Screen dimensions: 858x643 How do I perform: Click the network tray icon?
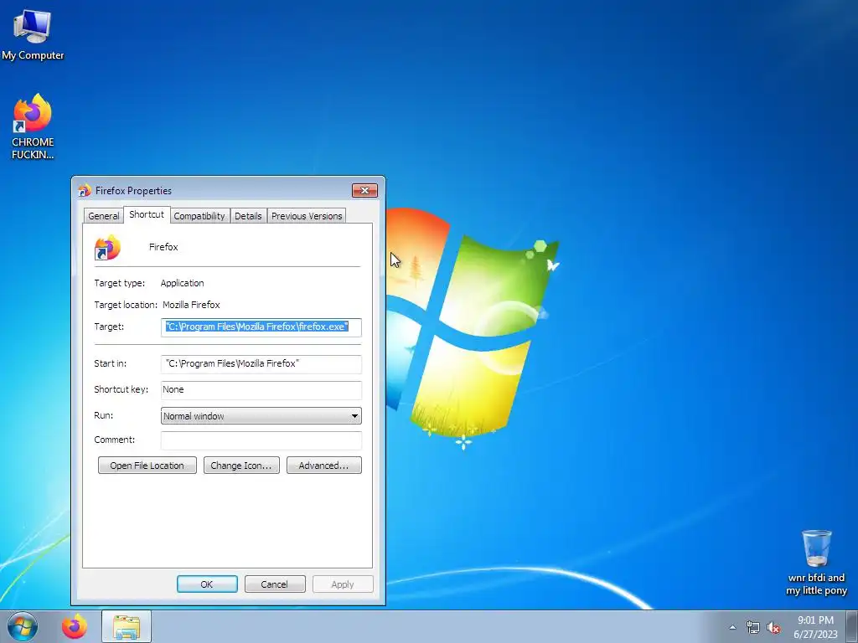pos(753,627)
